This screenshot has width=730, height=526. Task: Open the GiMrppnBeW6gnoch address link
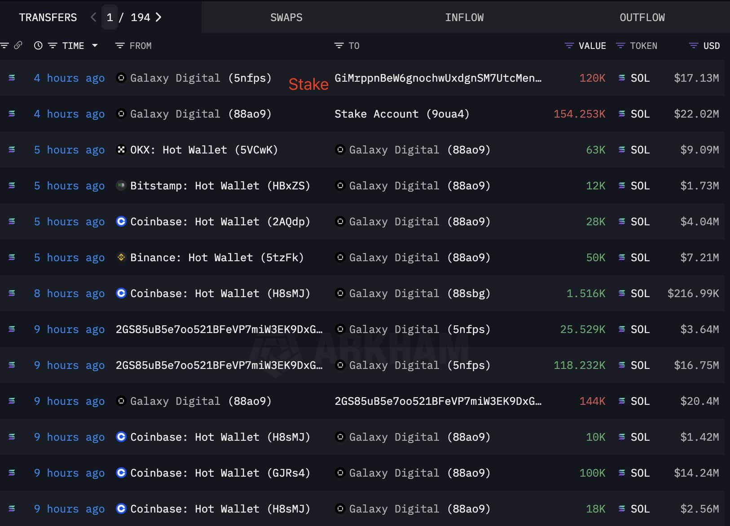pos(438,78)
